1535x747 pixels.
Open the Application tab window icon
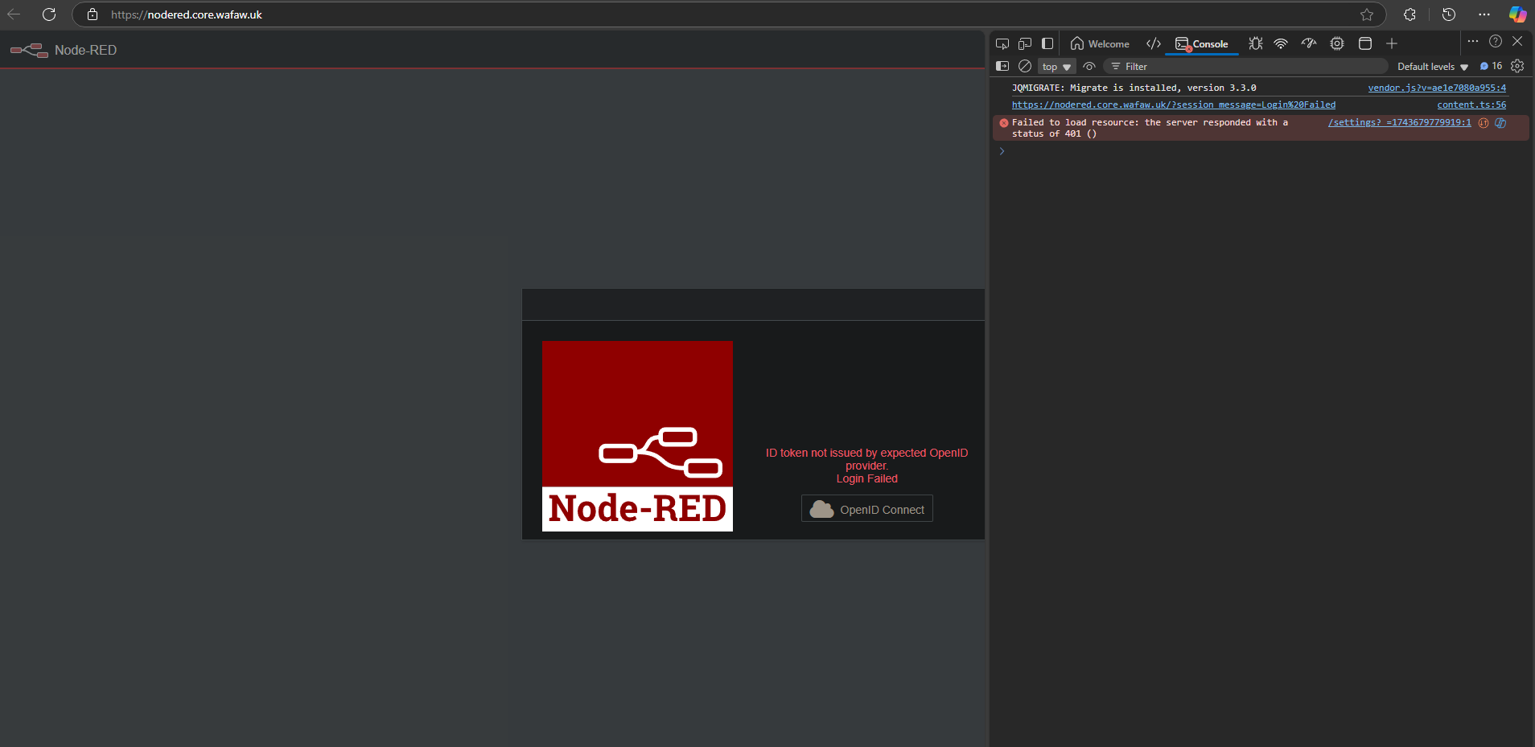click(x=1365, y=43)
